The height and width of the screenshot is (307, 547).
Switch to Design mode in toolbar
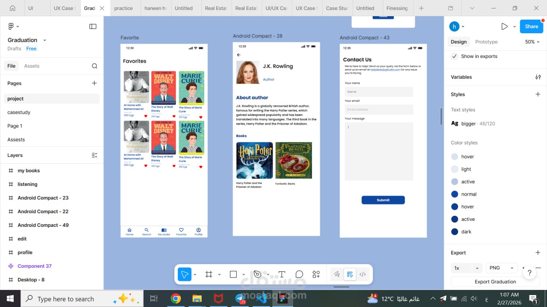(x=350, y=274)
